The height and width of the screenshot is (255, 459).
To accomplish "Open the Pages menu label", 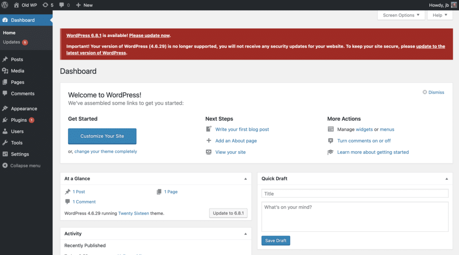I will coord(17,82).
